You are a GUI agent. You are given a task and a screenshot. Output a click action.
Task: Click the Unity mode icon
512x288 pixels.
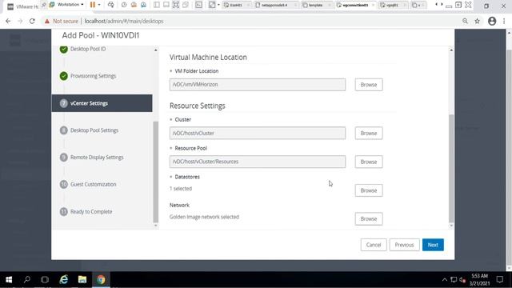coord(186,5)
